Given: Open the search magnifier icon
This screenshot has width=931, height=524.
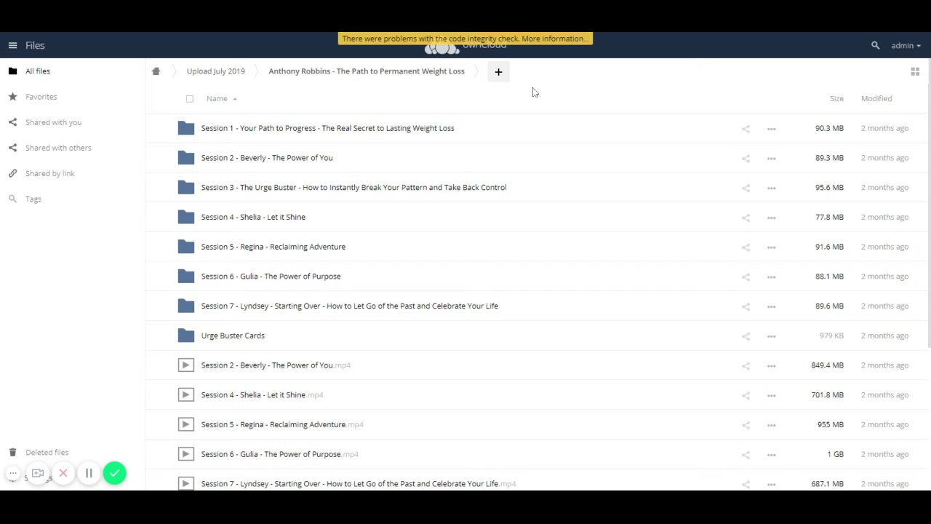Looking at the screenshot, I should [x=875, y=45].
